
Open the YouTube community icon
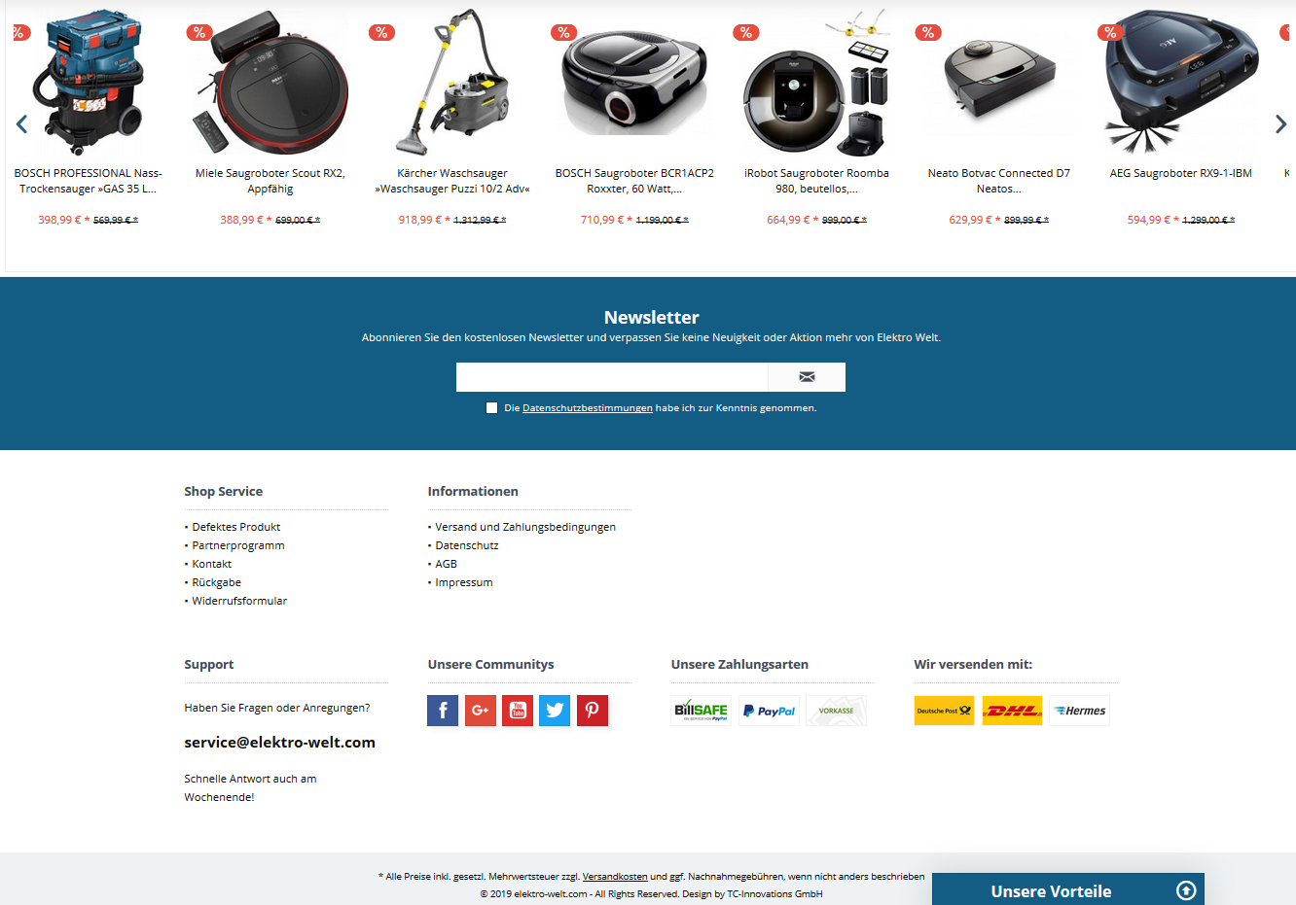point(518,711)
